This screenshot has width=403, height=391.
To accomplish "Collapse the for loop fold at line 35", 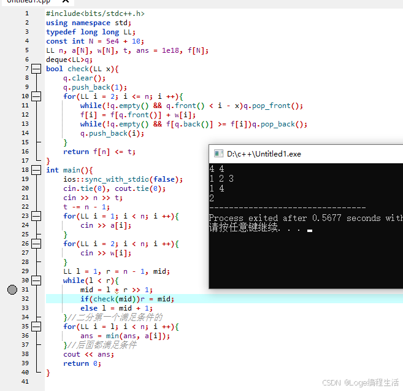I will pyautogui.click(x=36, y=327).
